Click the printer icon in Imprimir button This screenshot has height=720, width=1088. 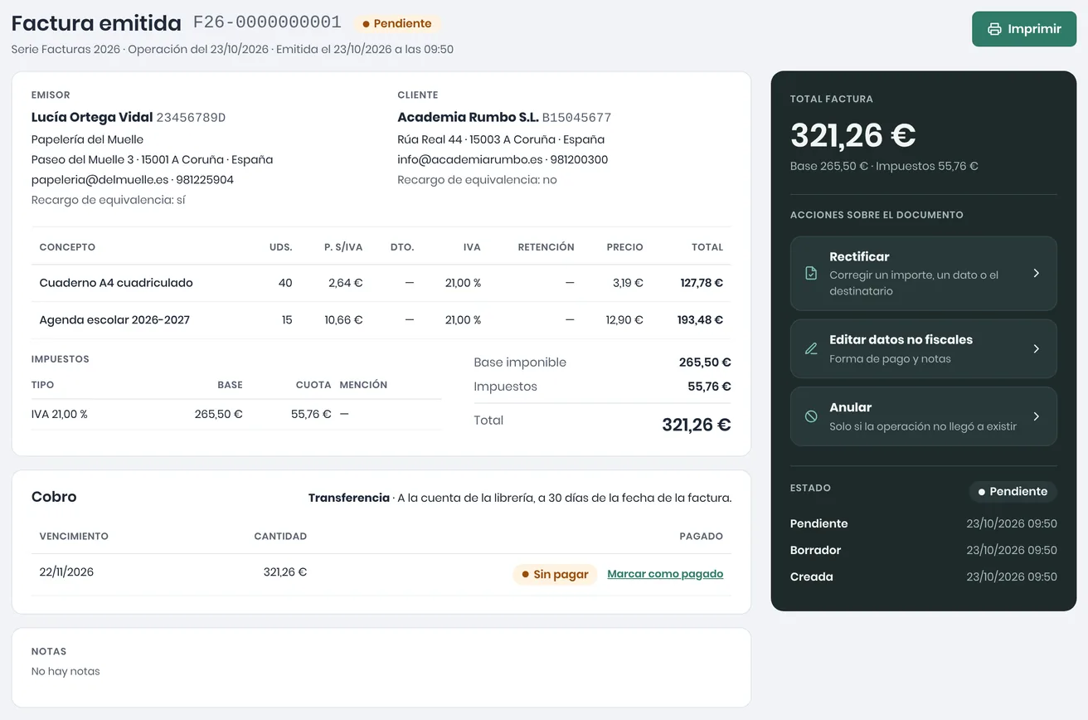point(994,29)
